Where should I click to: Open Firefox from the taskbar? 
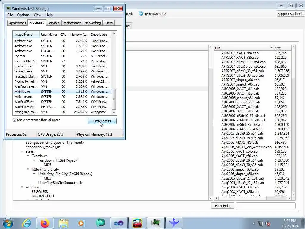[45, 223]
